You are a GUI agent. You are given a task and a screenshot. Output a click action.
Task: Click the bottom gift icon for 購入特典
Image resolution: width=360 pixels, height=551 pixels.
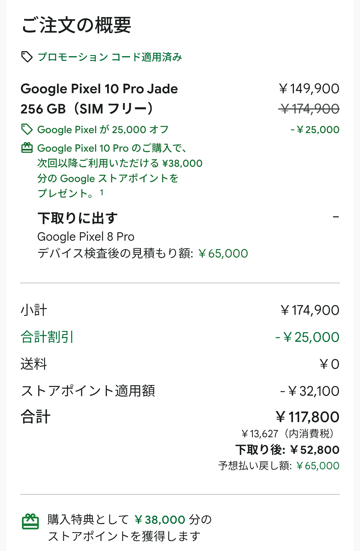pos(30,522)
